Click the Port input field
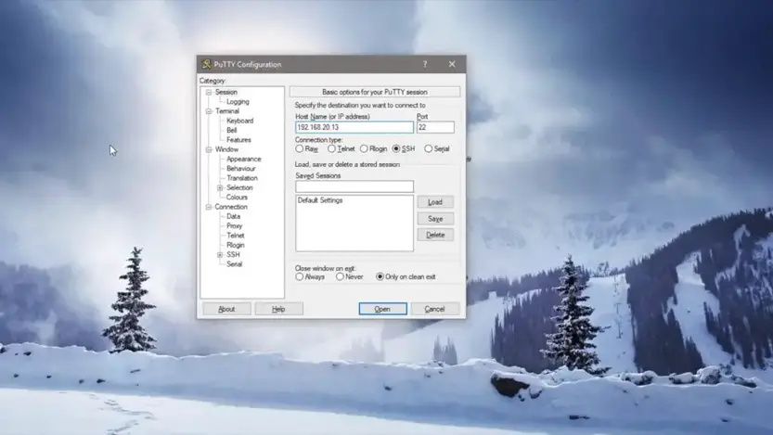Screen dimensions: 773x435 pos(435,127)
